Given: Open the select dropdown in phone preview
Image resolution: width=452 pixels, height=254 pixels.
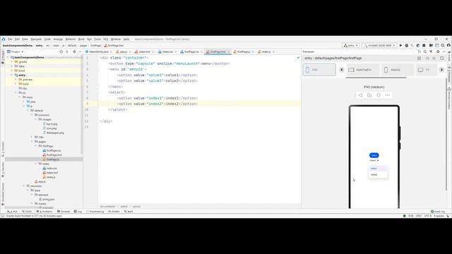Looking at the screenshot, I should tap(374, 160).
